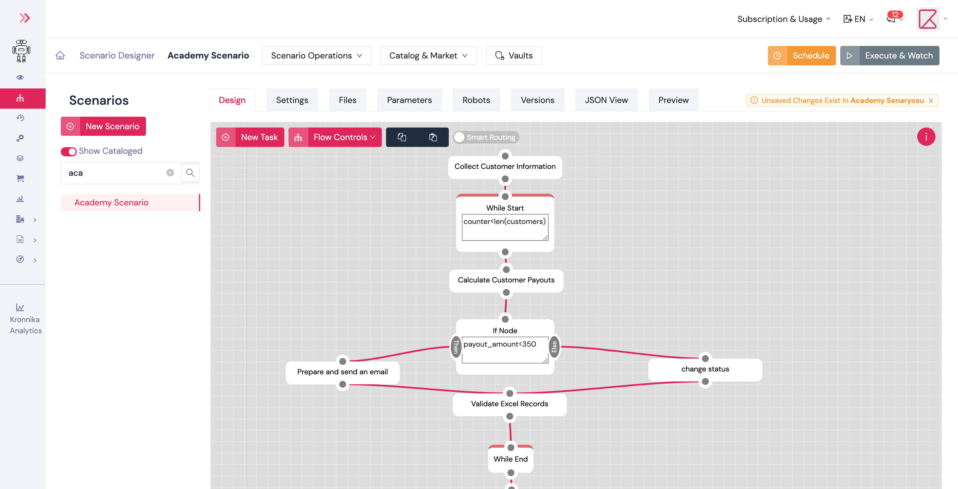The height and width of the screenshot is (489, 958).
Task: Click the New Scenario button
Action: click(103, 126)
